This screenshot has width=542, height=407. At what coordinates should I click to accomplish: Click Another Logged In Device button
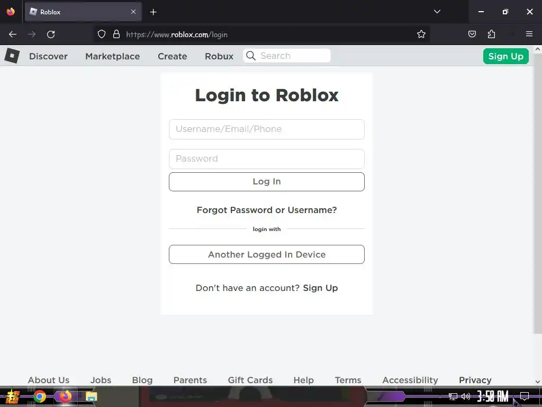(267, 254)
